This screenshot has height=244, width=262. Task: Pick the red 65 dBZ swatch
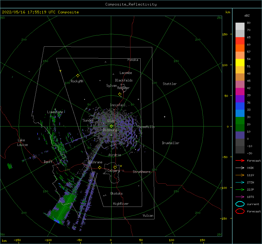pos(240,41)
